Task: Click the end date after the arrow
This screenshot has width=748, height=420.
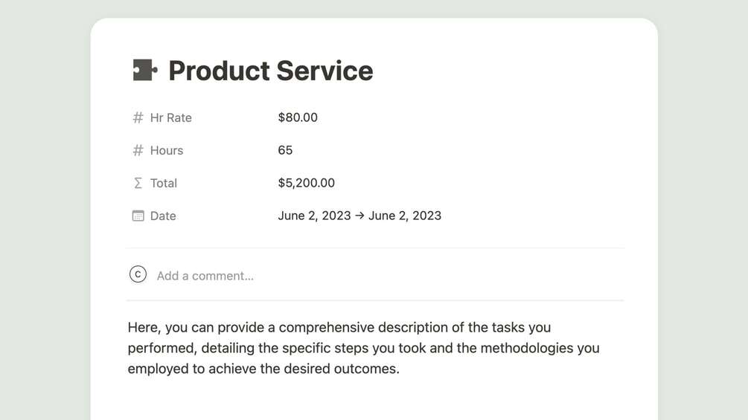Action: point(405,216)
